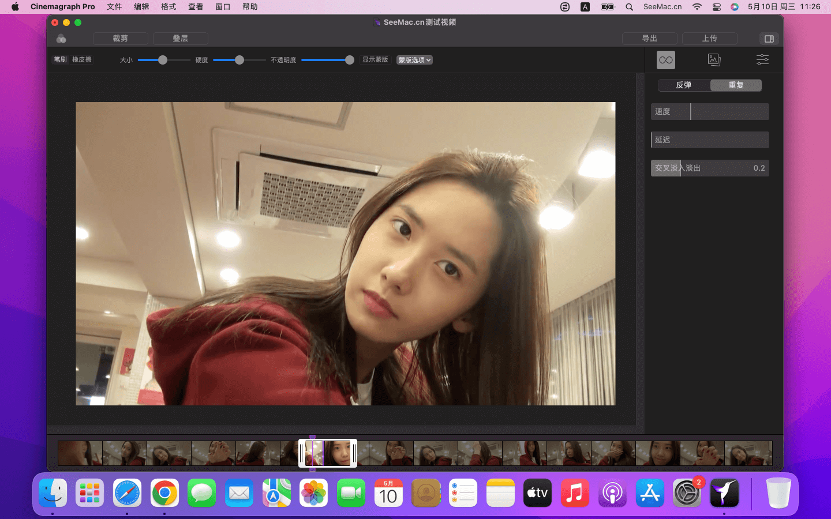Select the 笔刷 brush tool
The width and height of the screenshot is (831, 519).
coord(60,59)
